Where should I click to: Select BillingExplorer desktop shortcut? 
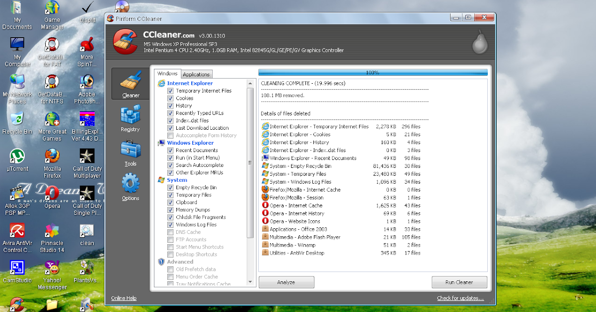point(87,126)
